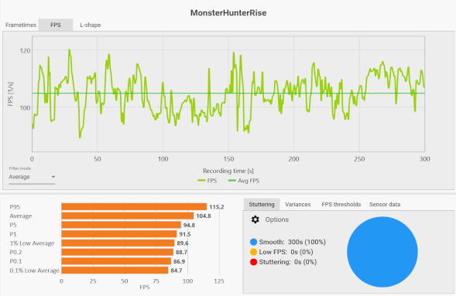This screenshot has width=456, height=296.
Task: Open the FPS thresholds tab
Action: pos(341,204)
